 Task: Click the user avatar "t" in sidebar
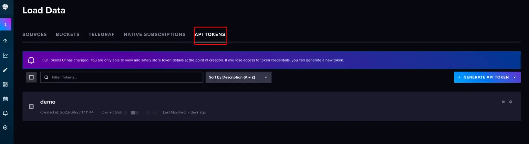(x=5, y=24)
